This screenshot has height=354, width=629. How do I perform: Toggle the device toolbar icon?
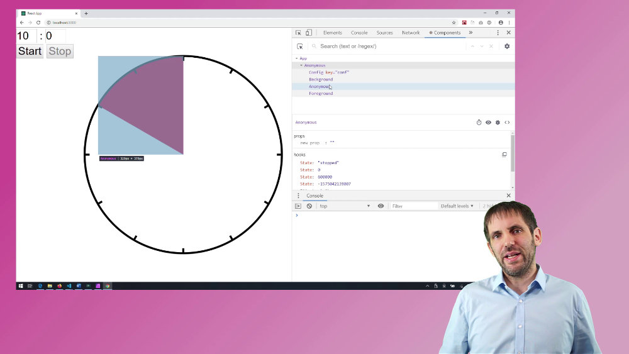tap(308, 33)
